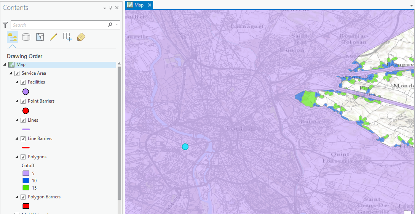Close the Map tab
This screenshot has height=214, width=415.
(150, 5)
